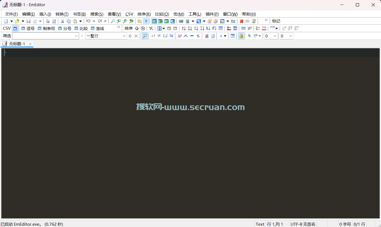This screenshot has width=381, height=227.
Task: Clear the filter with X icon
Action: (136, 36)
